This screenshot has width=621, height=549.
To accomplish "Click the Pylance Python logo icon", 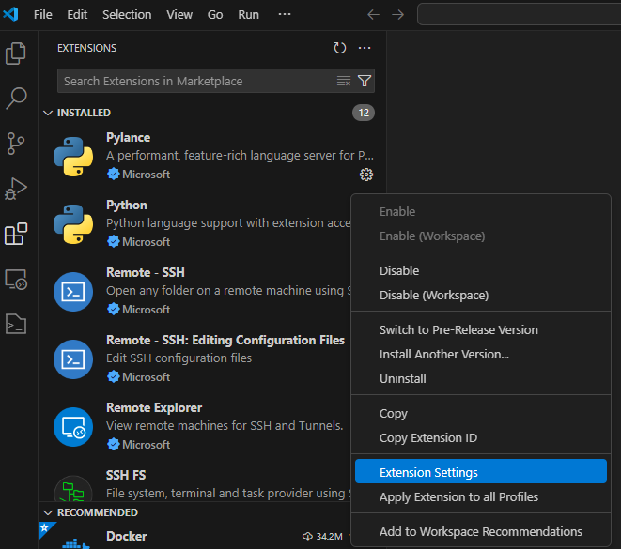I will click(x=73, y=157).
